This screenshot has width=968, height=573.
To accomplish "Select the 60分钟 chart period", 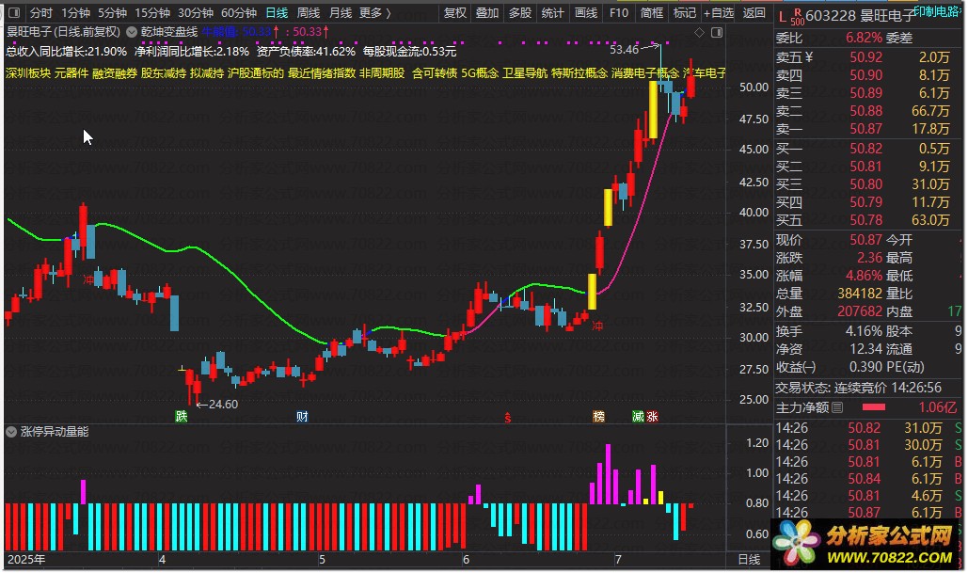I will pyautogui.click(x=239, y=12).
